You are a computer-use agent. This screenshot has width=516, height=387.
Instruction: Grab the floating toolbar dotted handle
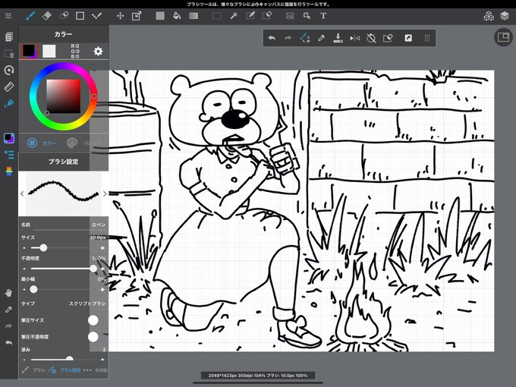(427, 38)
